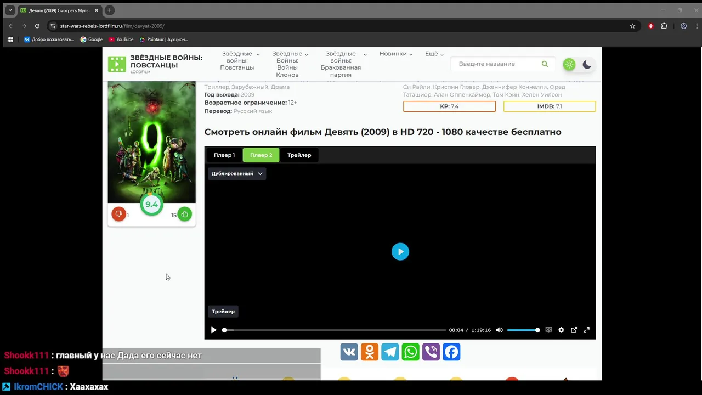This screenshot has width=702, height=395.
Task: Share on Telegram icon
Action: 390,352
